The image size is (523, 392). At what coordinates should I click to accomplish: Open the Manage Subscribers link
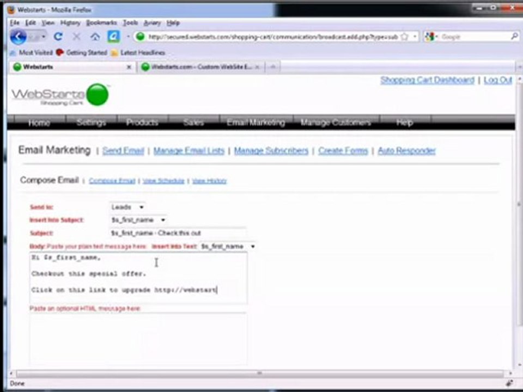(271, 151)
